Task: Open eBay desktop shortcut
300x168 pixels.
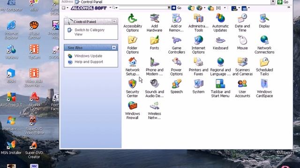Action: click(x=34, y=6)
